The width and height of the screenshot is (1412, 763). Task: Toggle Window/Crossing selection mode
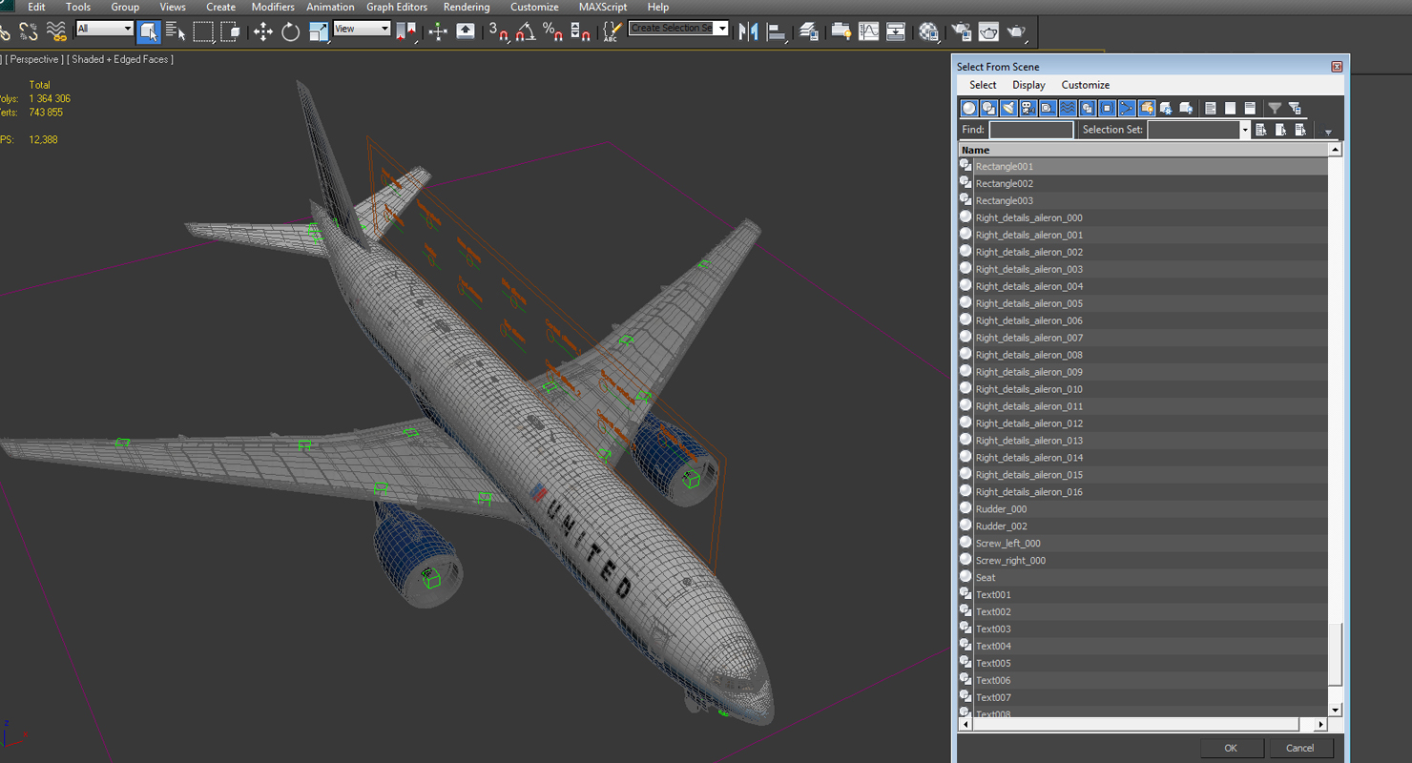point(230,31)
